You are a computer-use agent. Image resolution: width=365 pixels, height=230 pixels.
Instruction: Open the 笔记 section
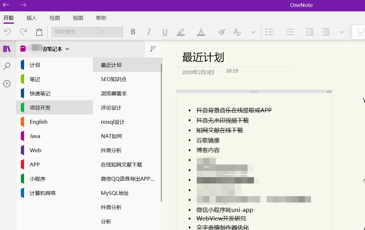55,79
